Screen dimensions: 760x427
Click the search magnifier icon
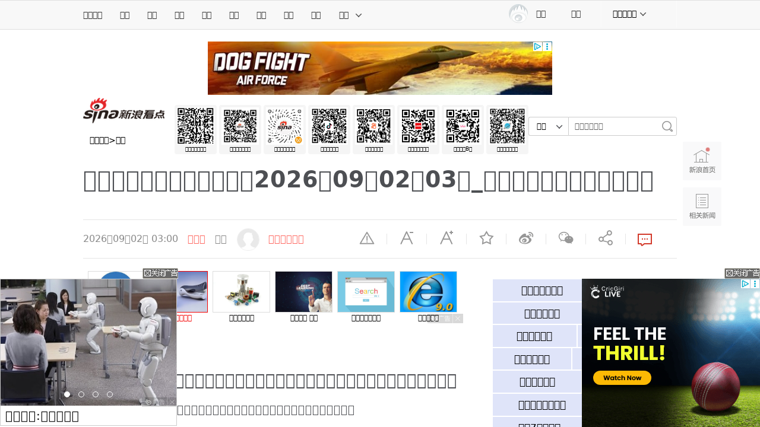pyautogui.click(x=667, y=126)
